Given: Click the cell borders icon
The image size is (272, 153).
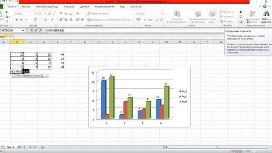Looking at the screenshot, I should [36, 20].
